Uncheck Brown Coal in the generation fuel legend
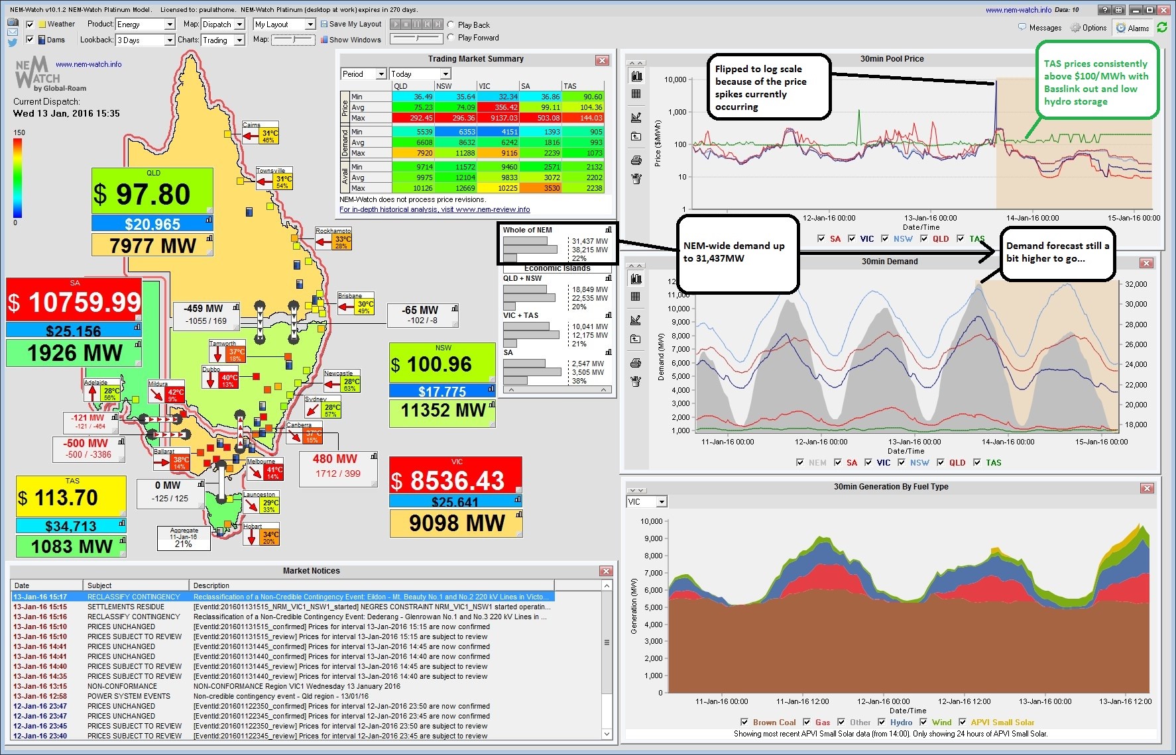Image resolution: width=1176 pixels, height=755 pixels. tap(745, 722)
